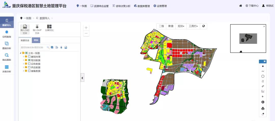Open the 数据库管理 top menu
The image size is (275, 121).
pos(142,6)
